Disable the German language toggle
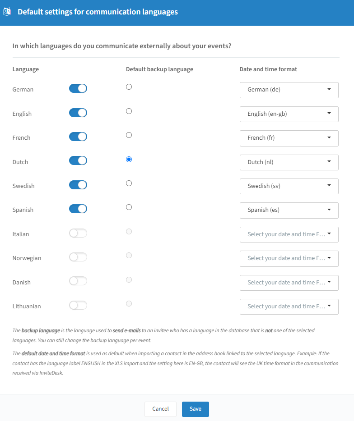This screenshot has height=421, width=354. [x=78, y=89]
